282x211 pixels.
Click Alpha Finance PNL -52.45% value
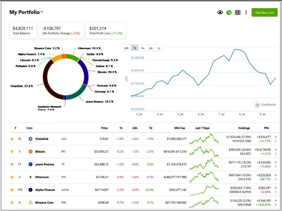[x=265, y=192]
